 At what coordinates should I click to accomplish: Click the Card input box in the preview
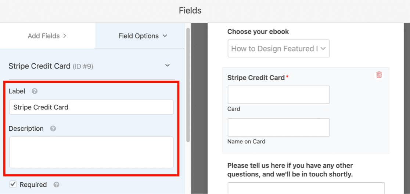click(x=278, y=95)
